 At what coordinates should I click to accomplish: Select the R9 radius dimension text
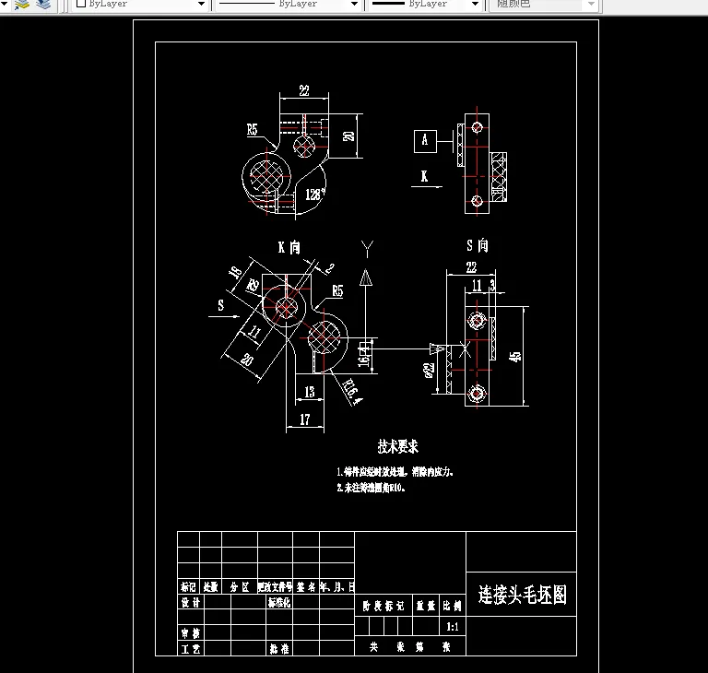point(253,286)
